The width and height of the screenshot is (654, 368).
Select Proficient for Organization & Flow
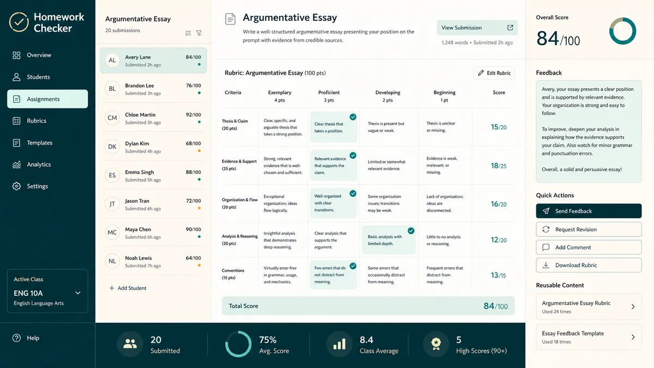pyautogui.click(x=334, y=203)
